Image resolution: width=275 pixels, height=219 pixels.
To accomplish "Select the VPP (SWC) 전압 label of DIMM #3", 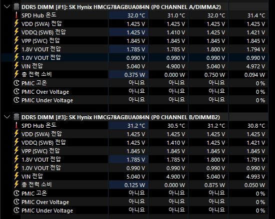I will [40, 151].
